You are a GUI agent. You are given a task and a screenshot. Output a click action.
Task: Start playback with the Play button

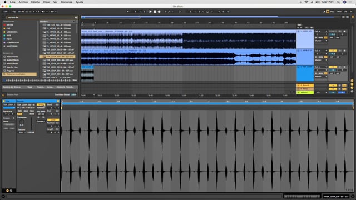click(x=150, y=12)
